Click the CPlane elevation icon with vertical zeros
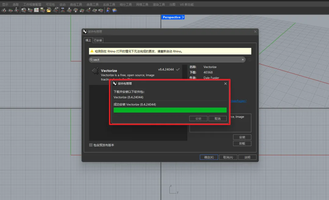This screenshot has height=200, width=329. tap(16, 10)
